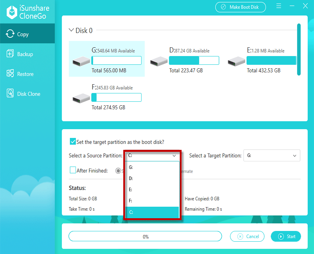Open the Copy section in sidebar
This screenshot has width=314, height=254.
pos(27,34)
